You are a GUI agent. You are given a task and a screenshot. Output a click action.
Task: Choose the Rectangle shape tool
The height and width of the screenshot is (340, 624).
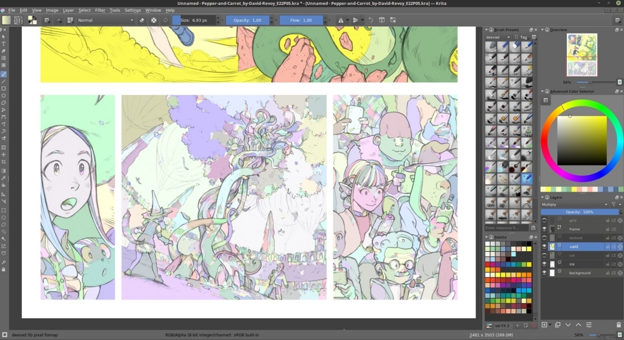coord(4,89)
